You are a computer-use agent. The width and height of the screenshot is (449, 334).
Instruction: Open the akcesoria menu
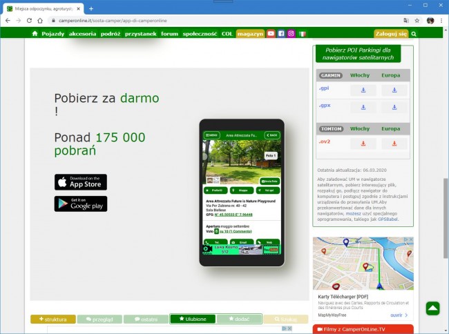[82, 34]
